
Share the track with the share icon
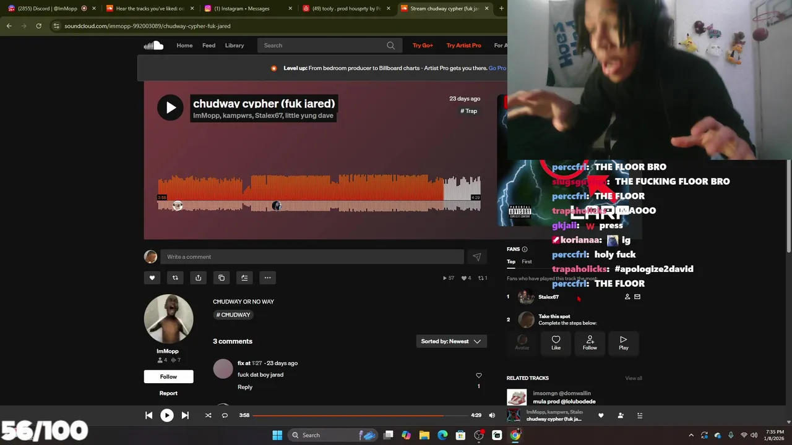click(198, 278)
